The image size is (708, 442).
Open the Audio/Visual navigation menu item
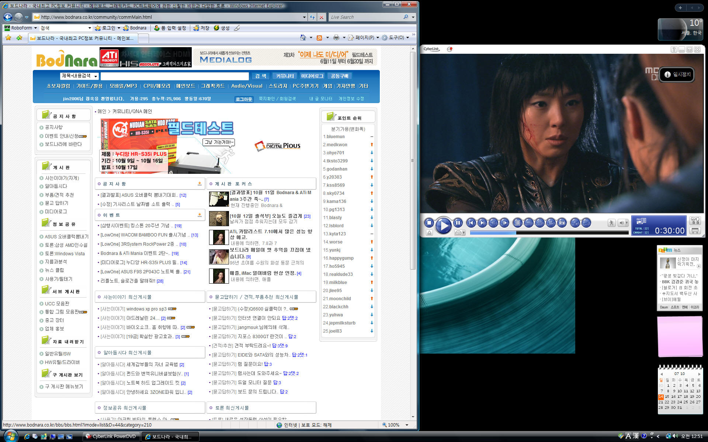247,86
